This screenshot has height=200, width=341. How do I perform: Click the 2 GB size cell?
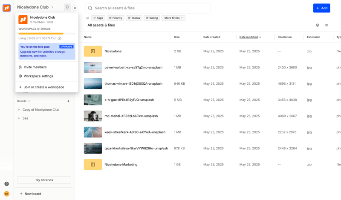tap(177, 51)
